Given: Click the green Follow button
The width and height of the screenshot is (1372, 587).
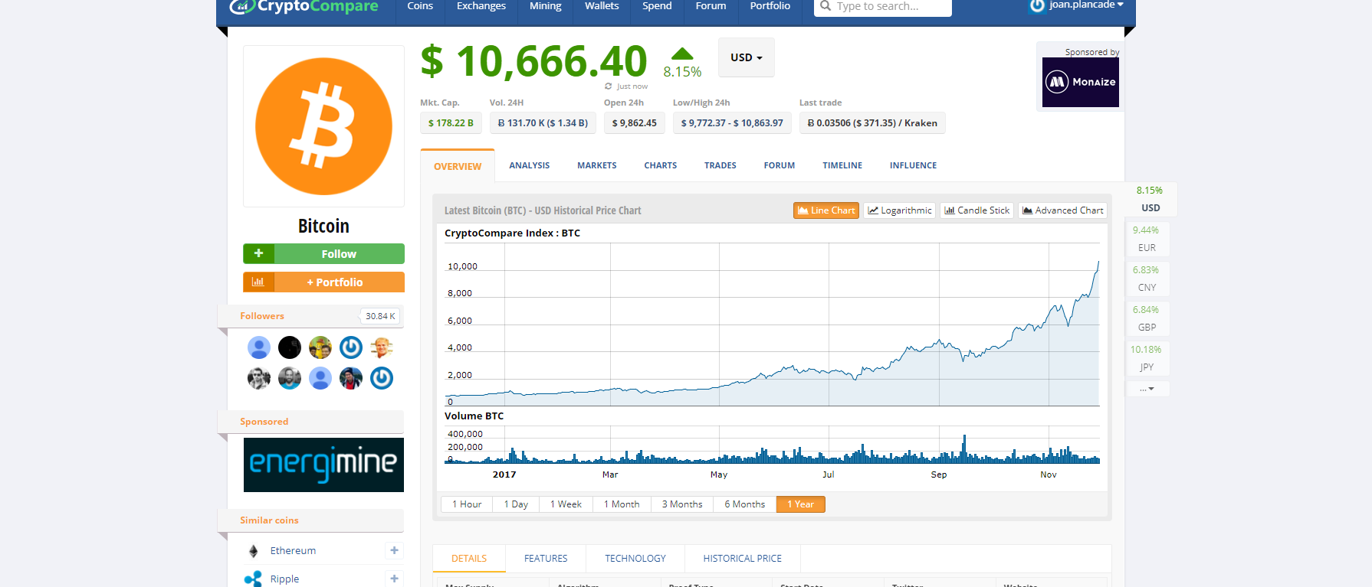Looking at the screenshot, I should point(323,253).
